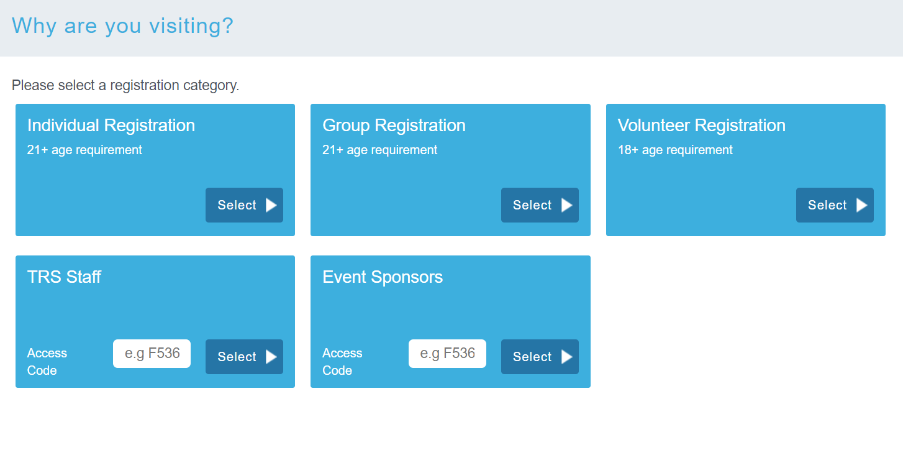Click the TRS Staff card title

[x=64, y=277]
